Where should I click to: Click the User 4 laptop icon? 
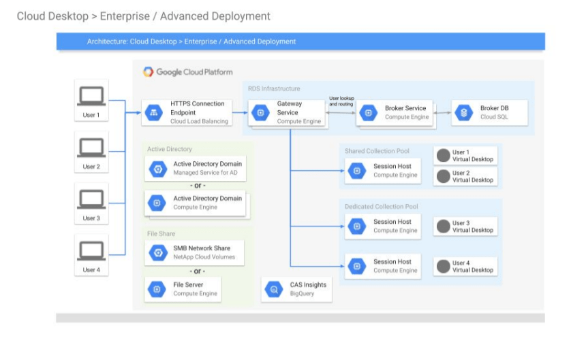91,251
